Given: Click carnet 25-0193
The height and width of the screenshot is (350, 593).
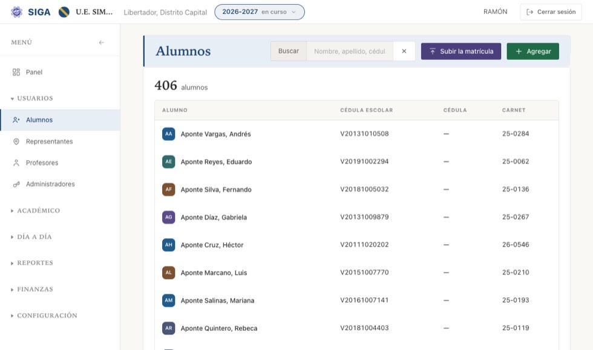Looking at the screenshot, I should coord(516,300).
